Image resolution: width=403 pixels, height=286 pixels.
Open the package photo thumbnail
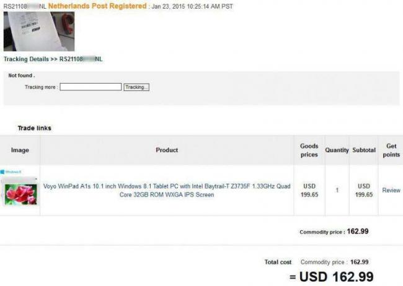[39, 32]
